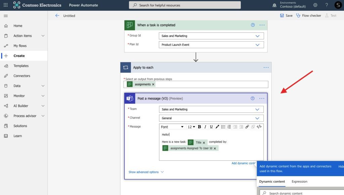Toggle italic formatting in message editor
Image resolution: width=344 pixels, height=195 pixels.
click(205, 127)
